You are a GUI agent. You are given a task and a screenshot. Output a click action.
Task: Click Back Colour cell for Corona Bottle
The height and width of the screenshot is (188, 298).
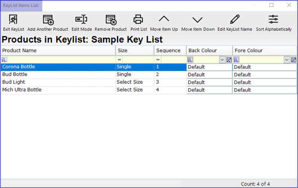(209, 67)
